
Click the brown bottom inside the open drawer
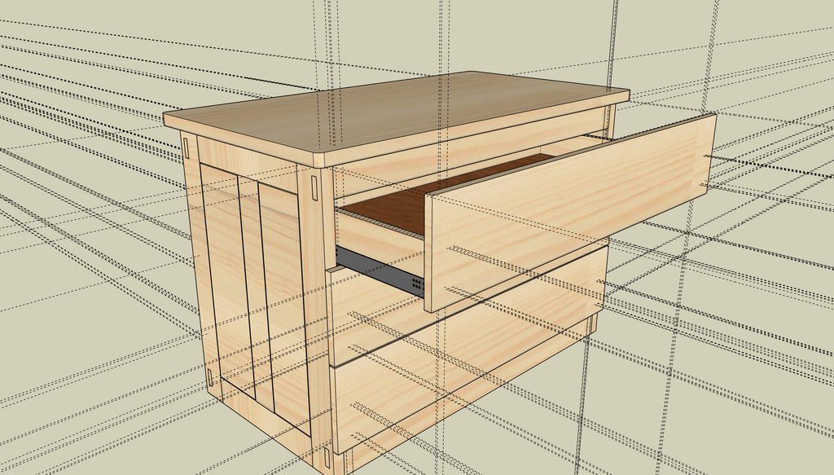(446, 196)
